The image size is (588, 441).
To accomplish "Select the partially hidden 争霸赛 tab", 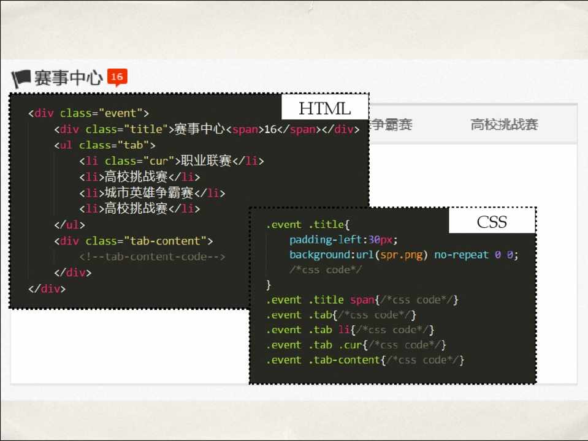I will tap(391, 125).
